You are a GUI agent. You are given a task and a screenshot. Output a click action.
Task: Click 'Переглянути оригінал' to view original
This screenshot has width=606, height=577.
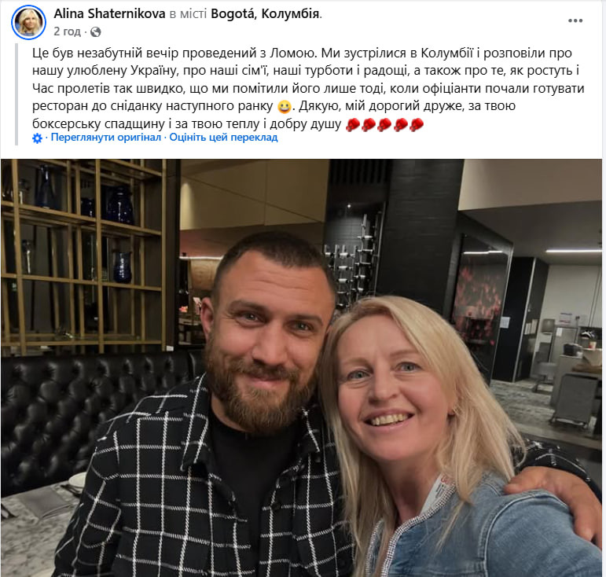click(106, 138)
